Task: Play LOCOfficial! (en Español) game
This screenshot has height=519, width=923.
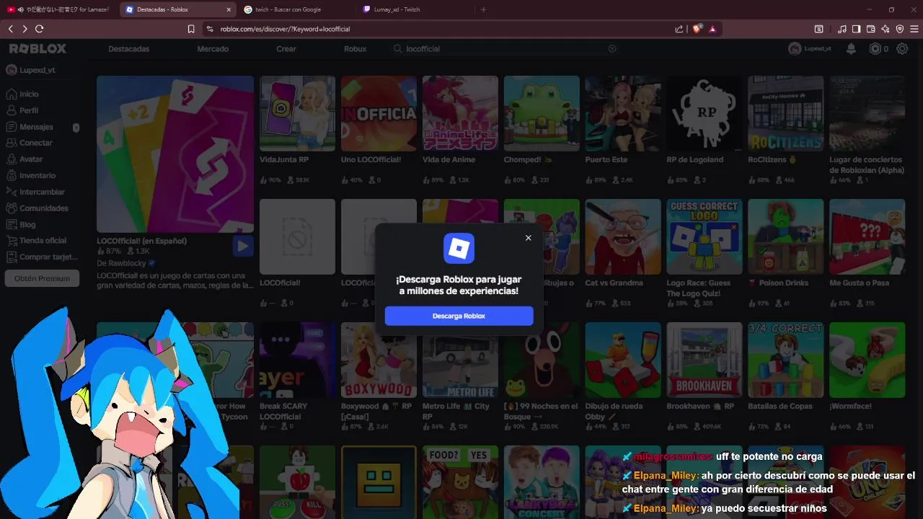Action: coord(243,247)
